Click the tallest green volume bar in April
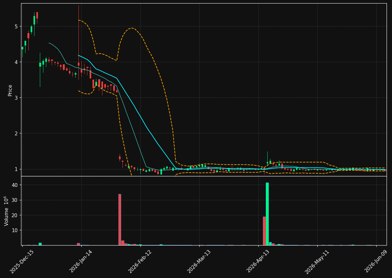This screenshot has width=392, height=278. [267, 214]
